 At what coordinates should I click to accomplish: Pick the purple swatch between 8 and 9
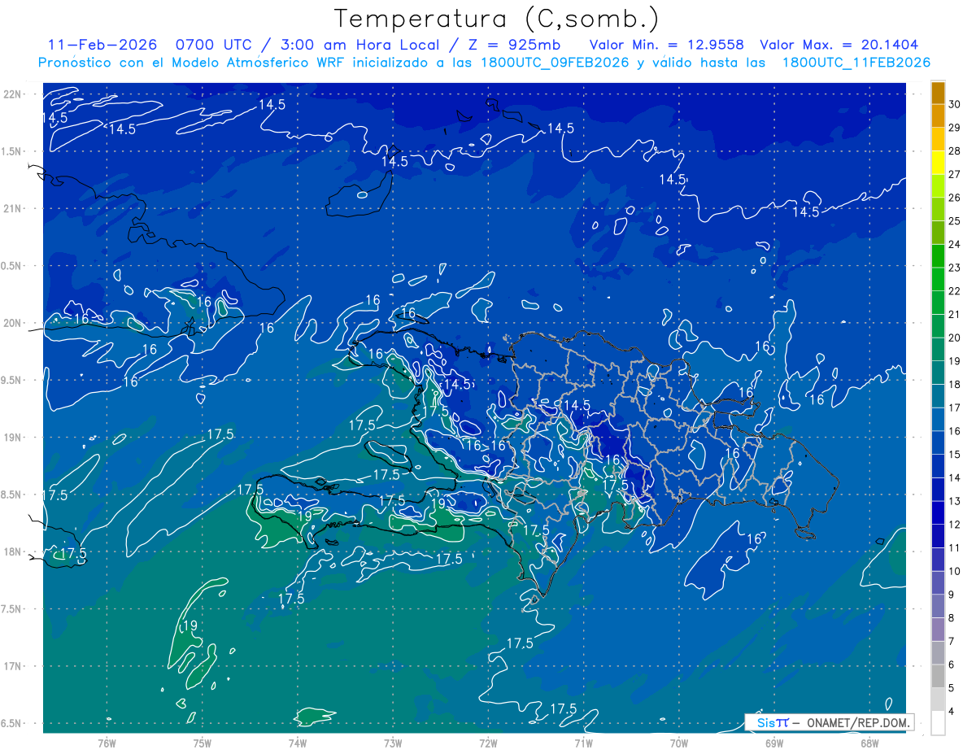938,606
